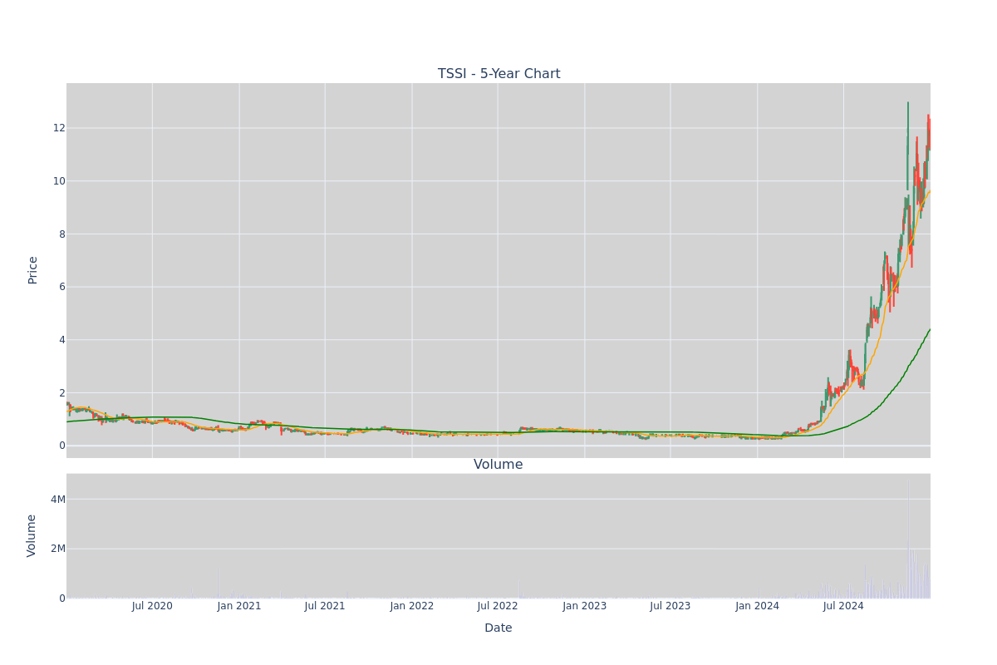Click the 'Jan 2021' date tick
This screenshot has height=665, width=997.
click(x=239, y=606)
